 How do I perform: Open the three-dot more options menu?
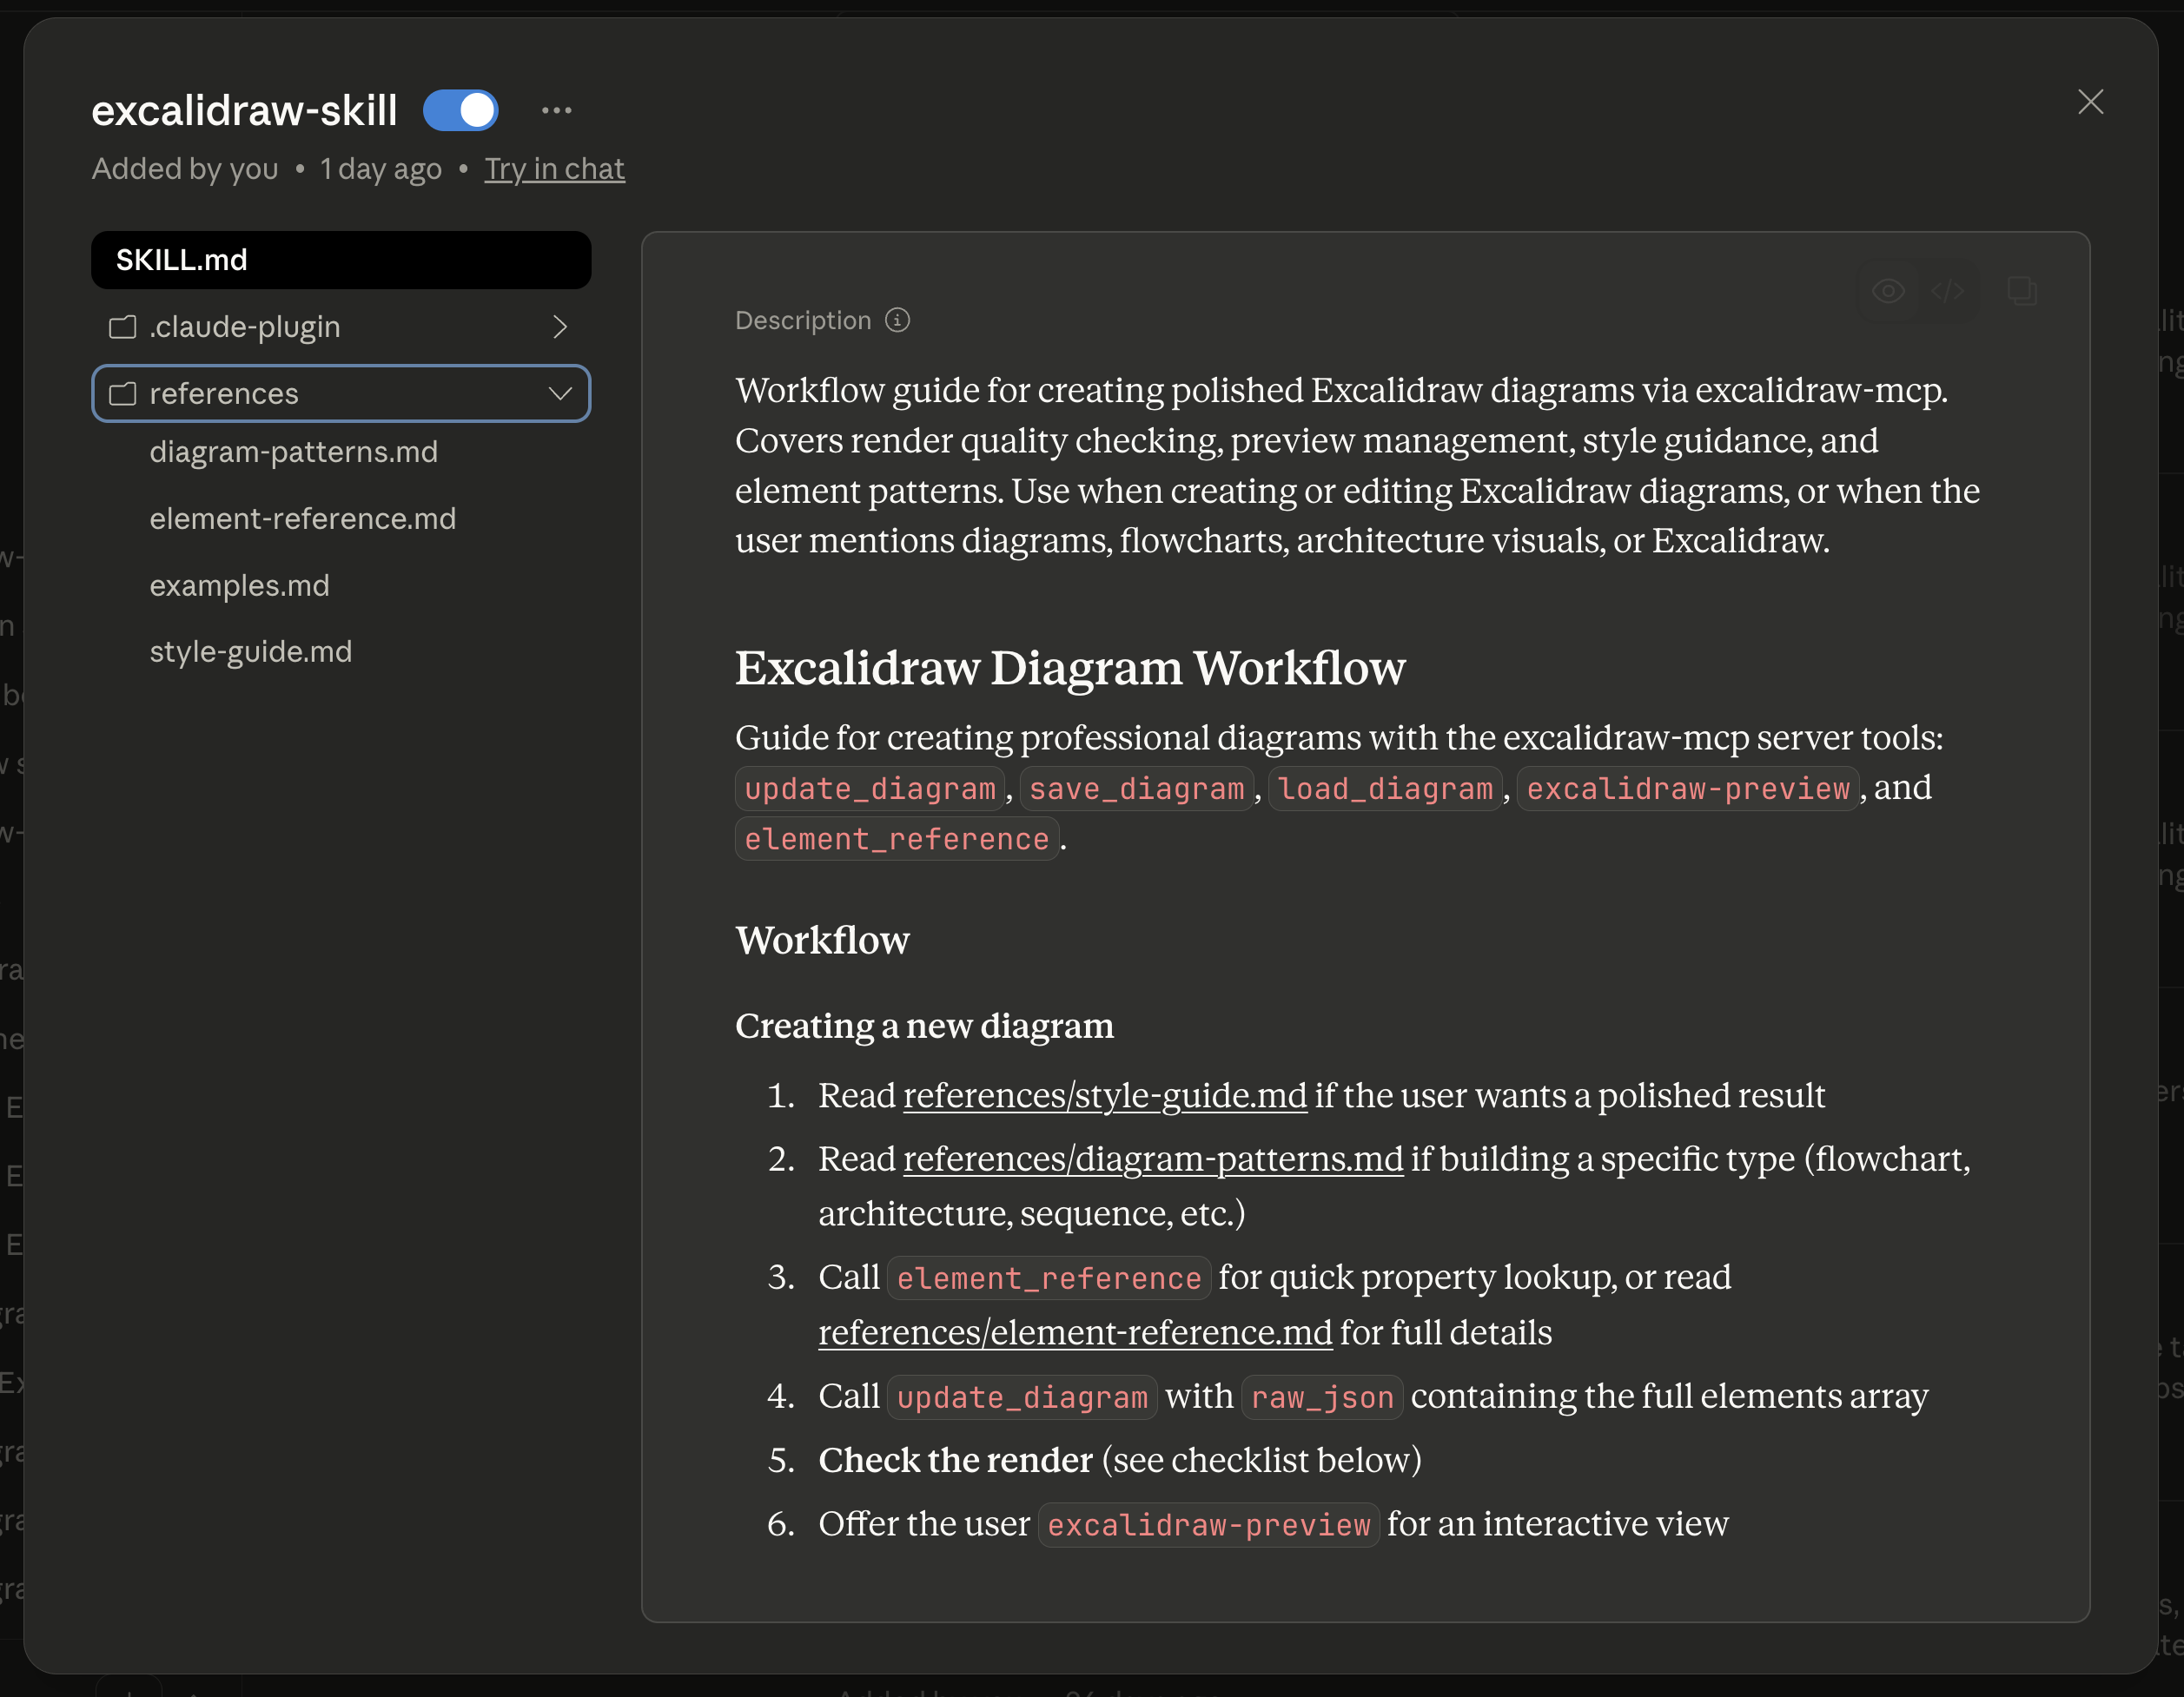tap(556, 111)
